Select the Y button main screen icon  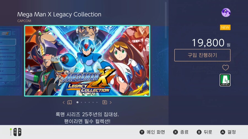142,132
